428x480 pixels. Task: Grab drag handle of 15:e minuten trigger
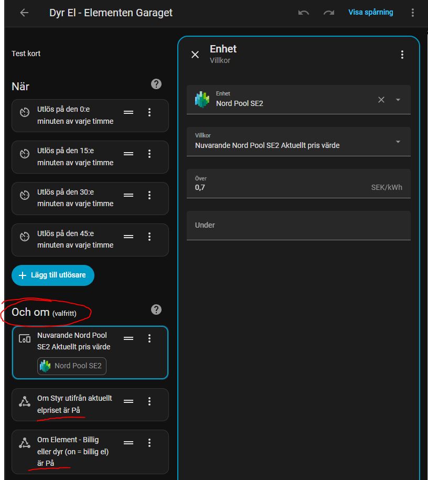pos(129,154)
